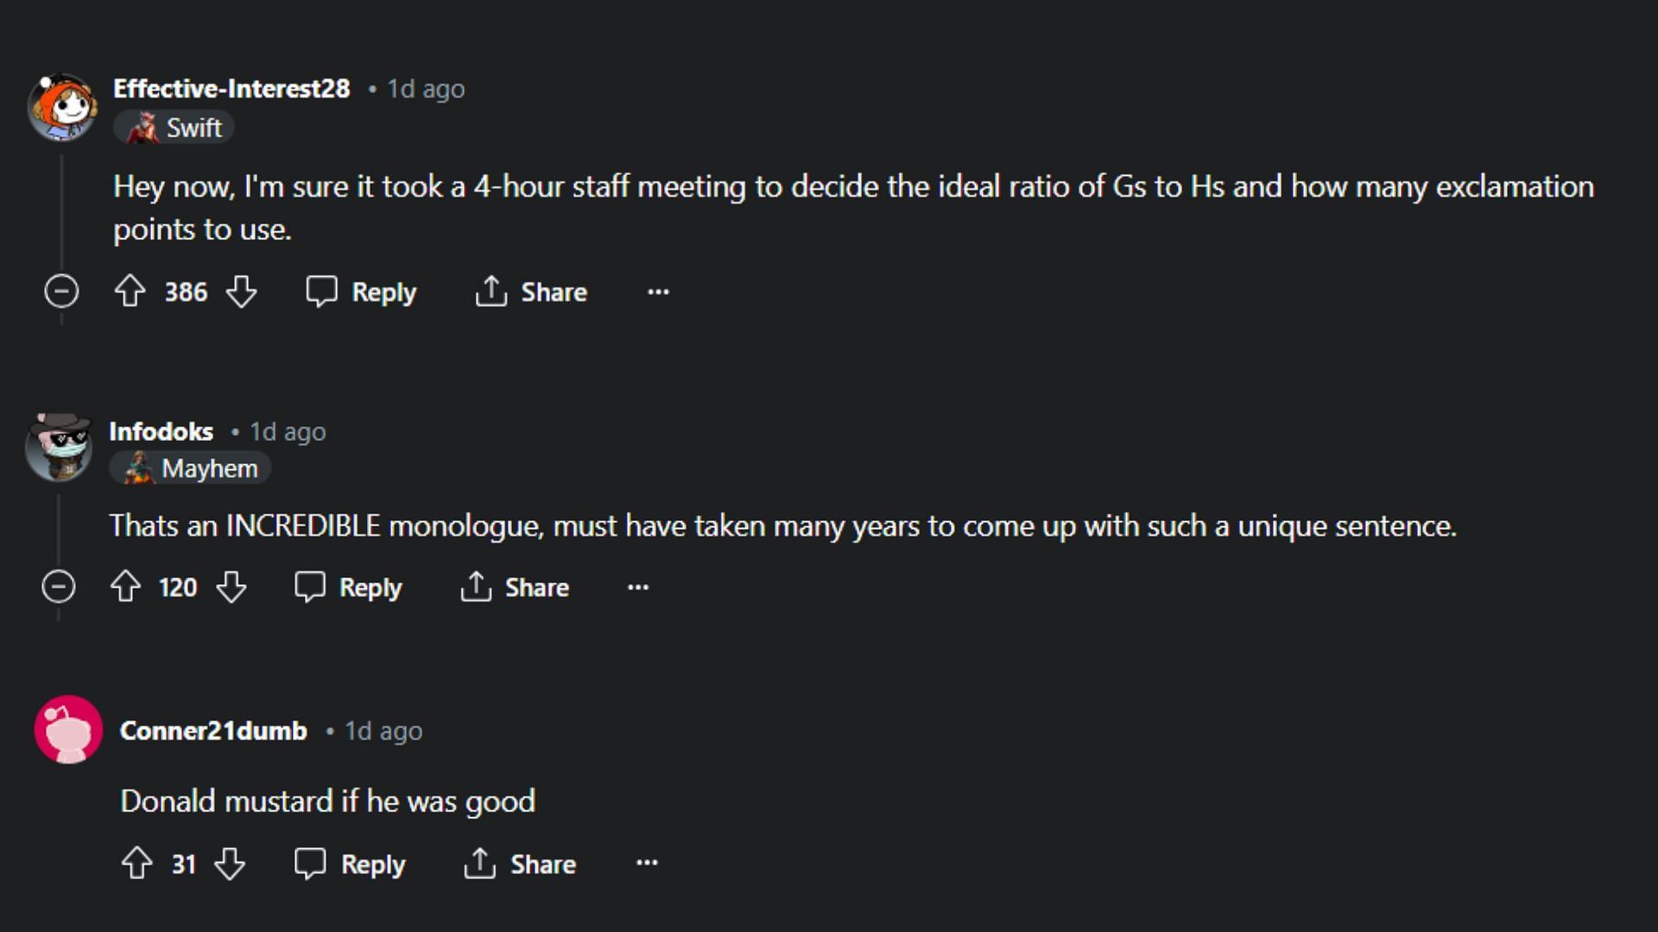The width and height of the screenshot is (1658, 932).
Task: Open Infodoks avatar image
Action: pos(59,446)
